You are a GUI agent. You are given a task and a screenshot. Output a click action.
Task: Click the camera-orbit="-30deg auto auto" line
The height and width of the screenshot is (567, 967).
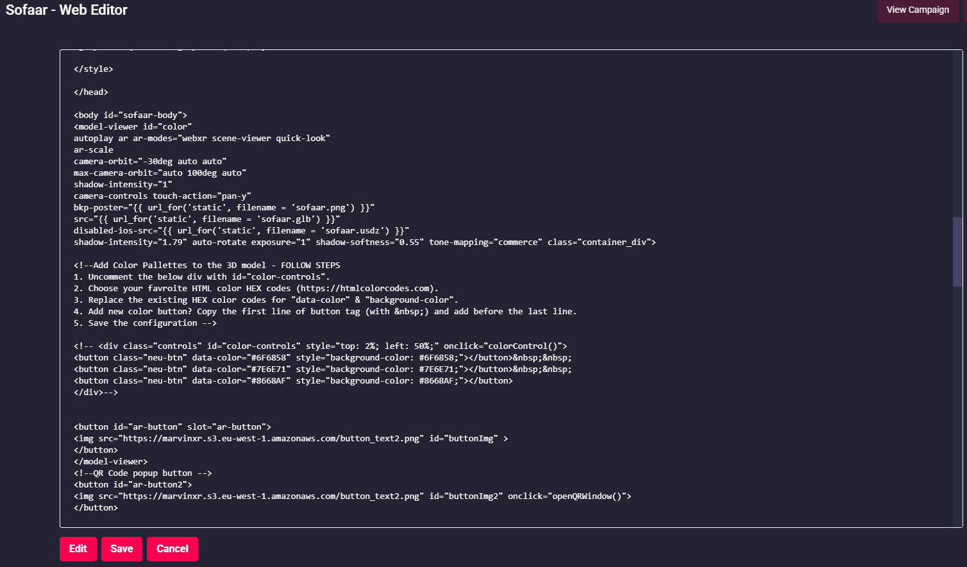(x=150, y=162)
